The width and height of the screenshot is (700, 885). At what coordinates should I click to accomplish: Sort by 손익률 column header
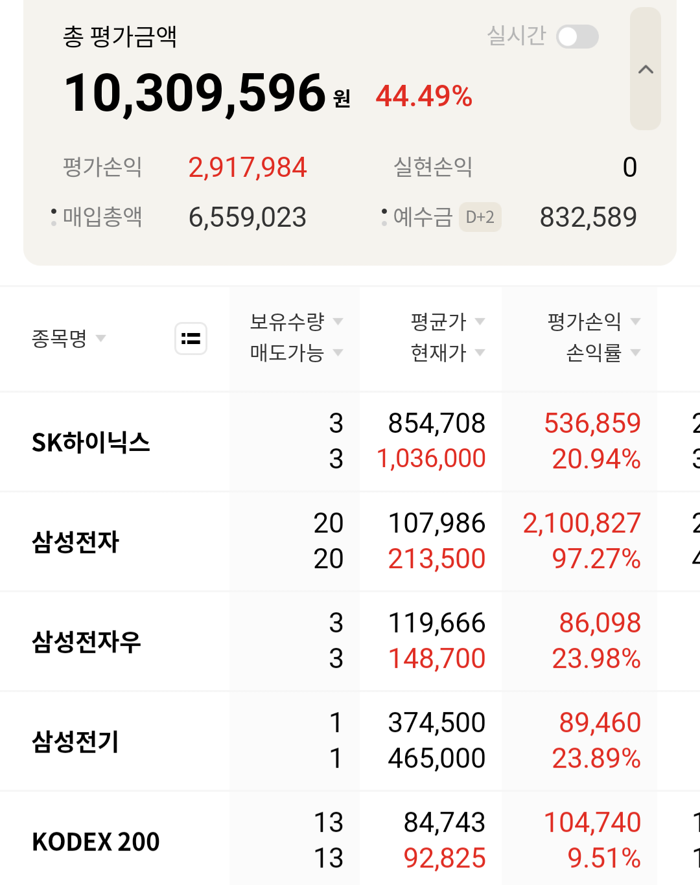603,352
